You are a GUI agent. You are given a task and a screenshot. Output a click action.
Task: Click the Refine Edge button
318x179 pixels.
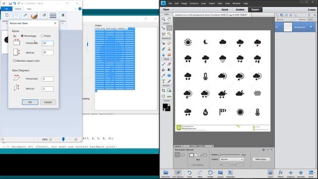tap(261, 159)
